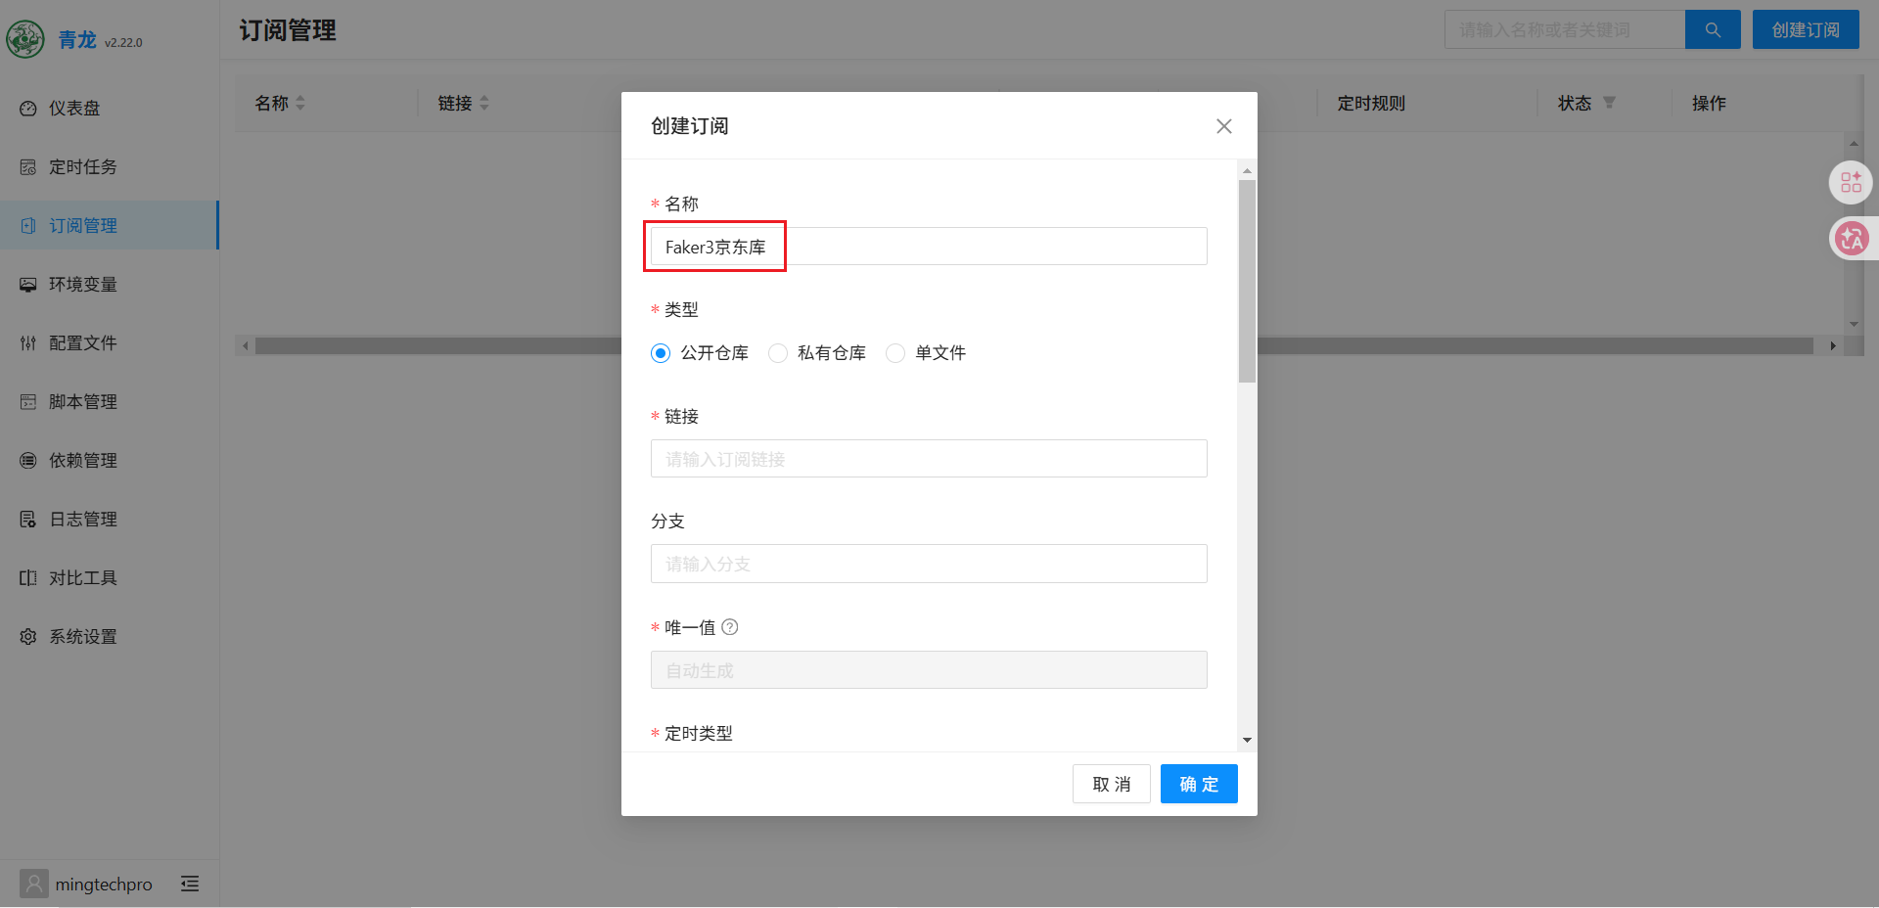Click the 分支 branch input field
1879x908 pixels.
[x=929, y=564]
